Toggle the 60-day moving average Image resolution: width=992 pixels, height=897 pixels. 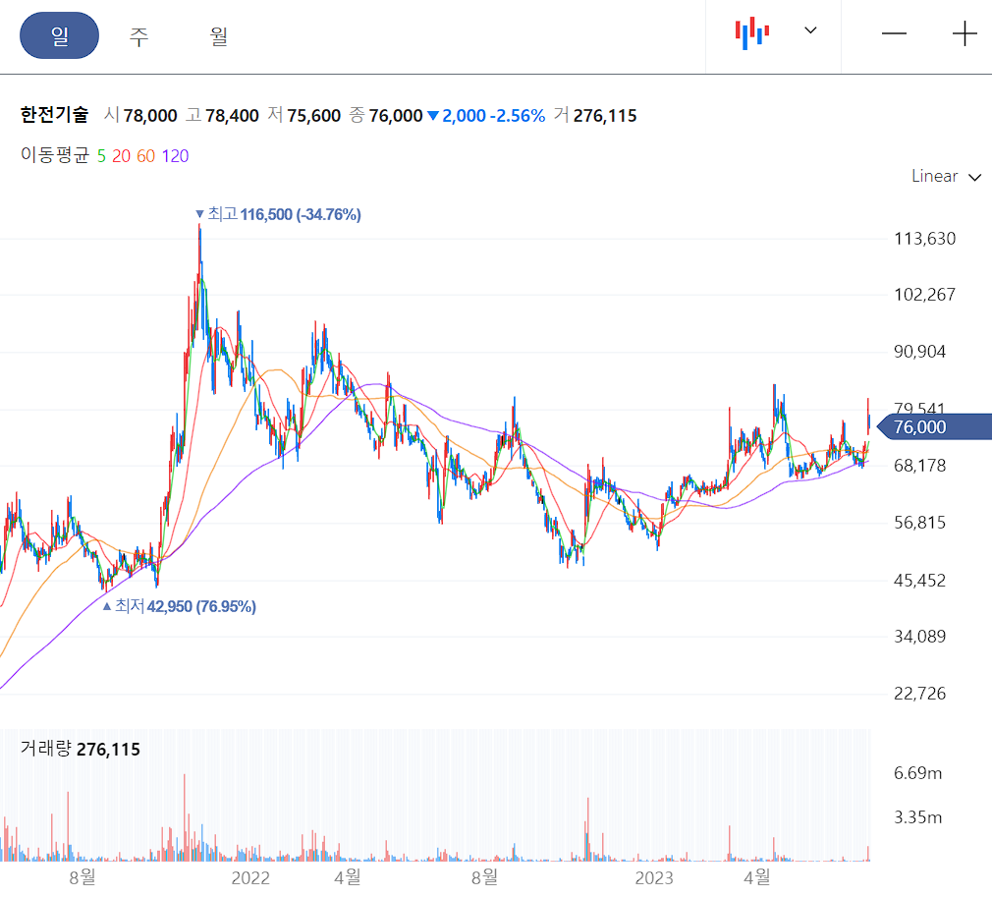pyautogui.click(x=145, y=156)
